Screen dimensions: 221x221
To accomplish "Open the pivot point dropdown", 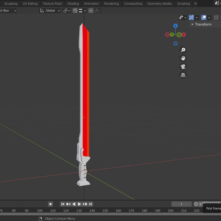I will pos(67,11).
